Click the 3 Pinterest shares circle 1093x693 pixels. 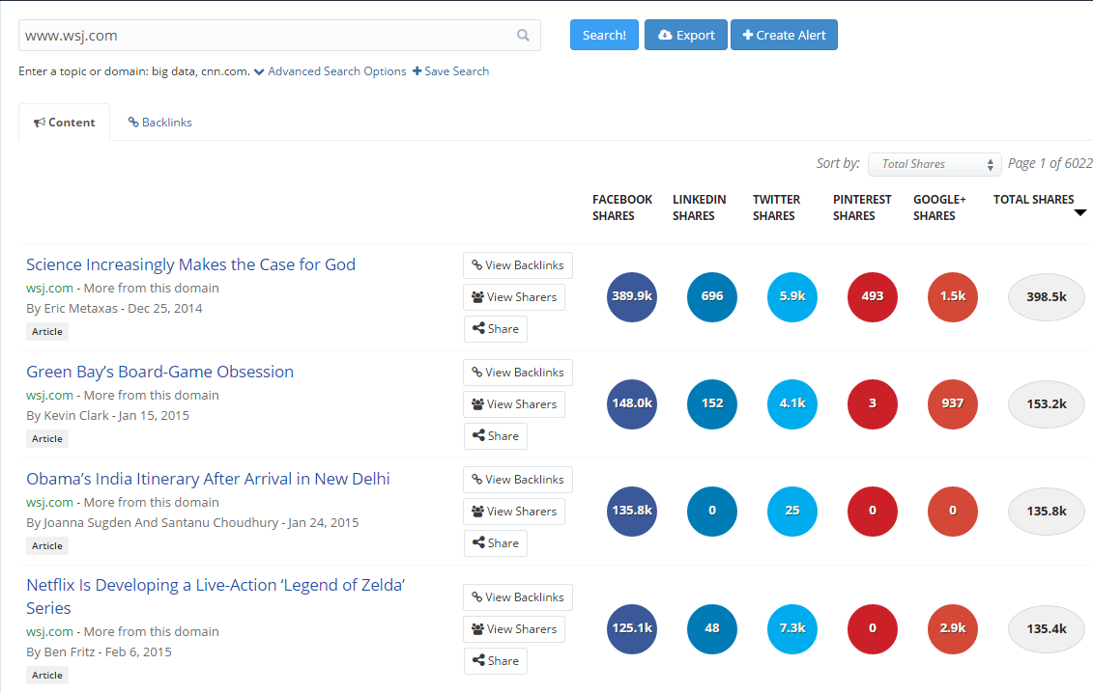coord(873,404)
